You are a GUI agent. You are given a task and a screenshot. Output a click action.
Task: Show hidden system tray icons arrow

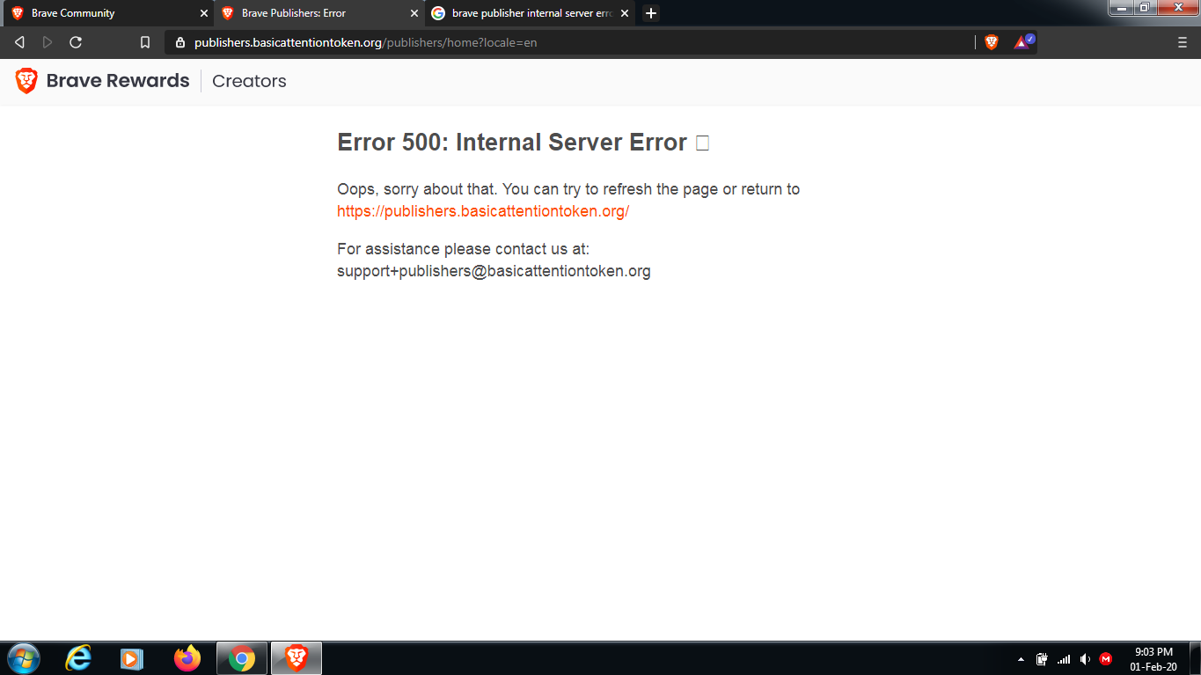1021,659
